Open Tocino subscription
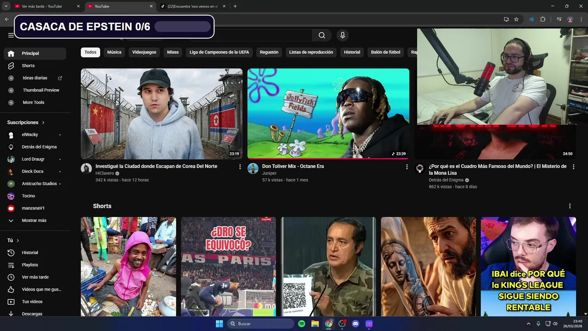Image resolution: width=588 pixels, height=331 pixels. point(35,196)
